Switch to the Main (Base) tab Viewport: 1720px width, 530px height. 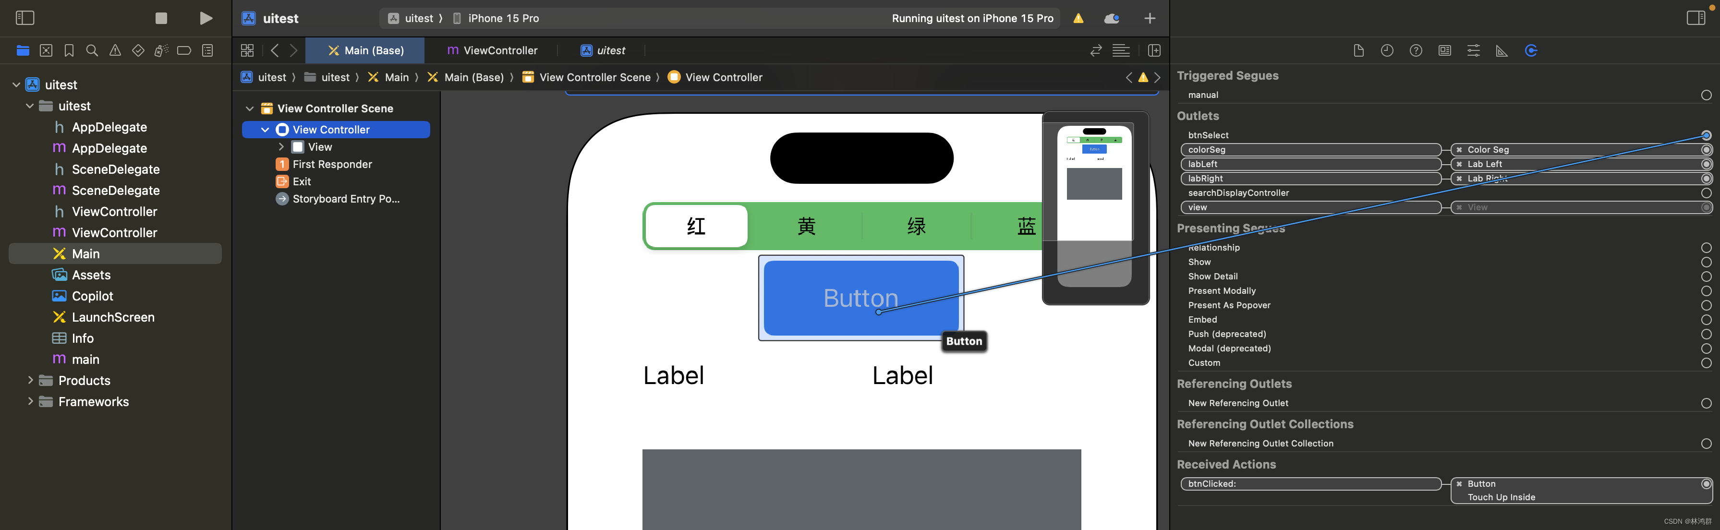pos(365,51)
